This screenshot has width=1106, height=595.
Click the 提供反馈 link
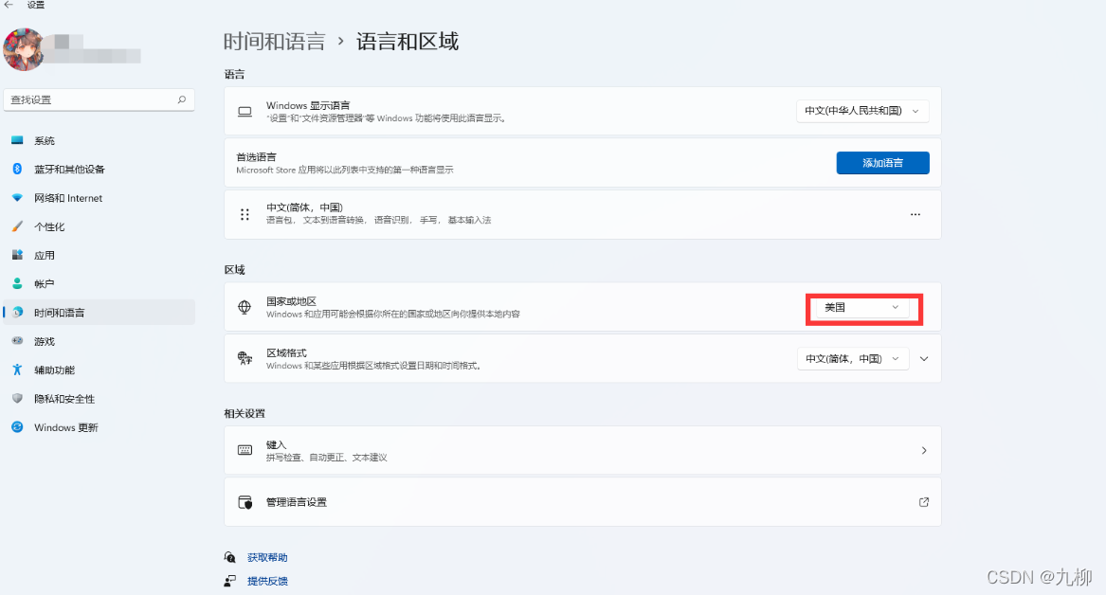pos(267,581)
